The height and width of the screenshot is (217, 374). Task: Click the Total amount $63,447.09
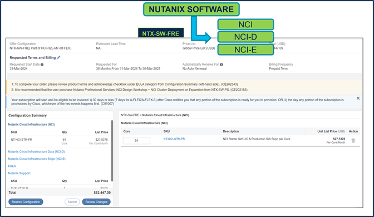point(102,193)
